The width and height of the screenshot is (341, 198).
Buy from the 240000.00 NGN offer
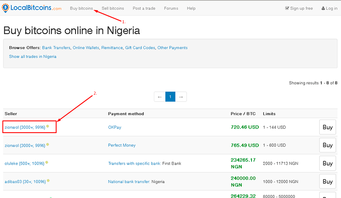pos(327,181)
